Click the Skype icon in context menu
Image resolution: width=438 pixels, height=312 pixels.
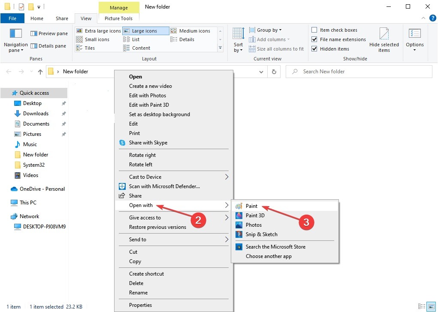tap(122, 143)
